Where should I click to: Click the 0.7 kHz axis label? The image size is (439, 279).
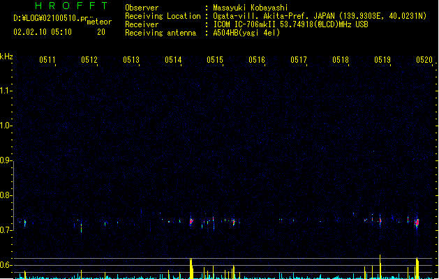[6, 230]
